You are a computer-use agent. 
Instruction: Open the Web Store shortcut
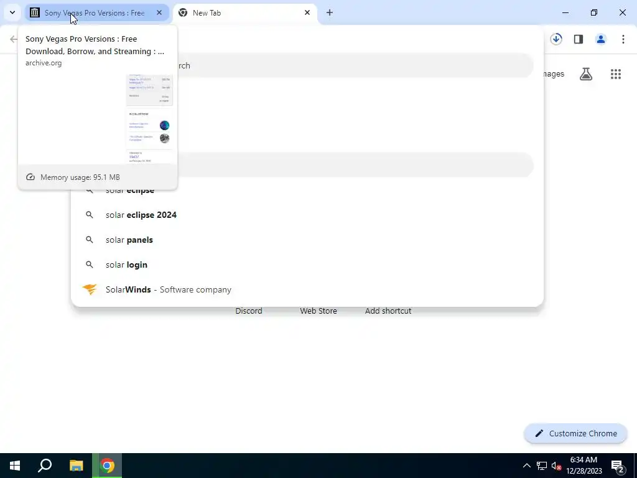tap(318, 311)
